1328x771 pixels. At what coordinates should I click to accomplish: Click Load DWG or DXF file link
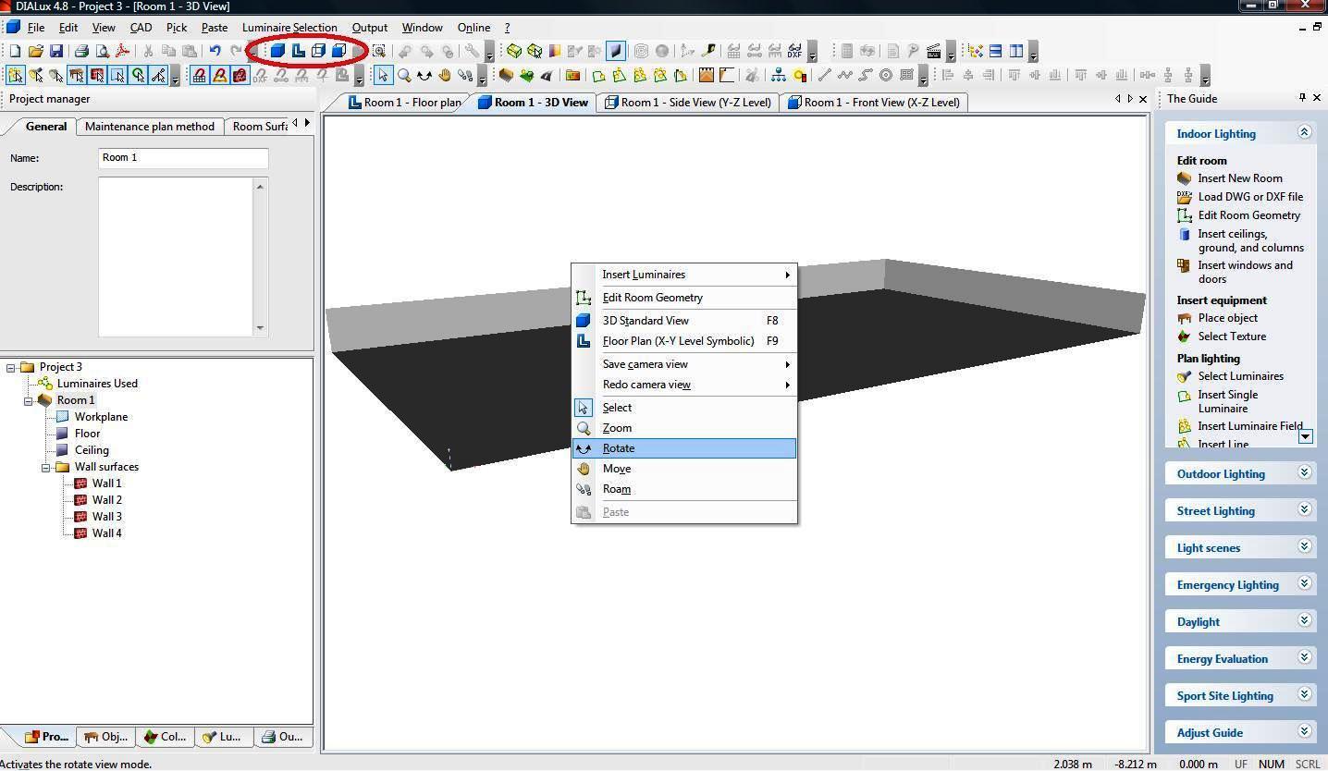click(1250, 197)
